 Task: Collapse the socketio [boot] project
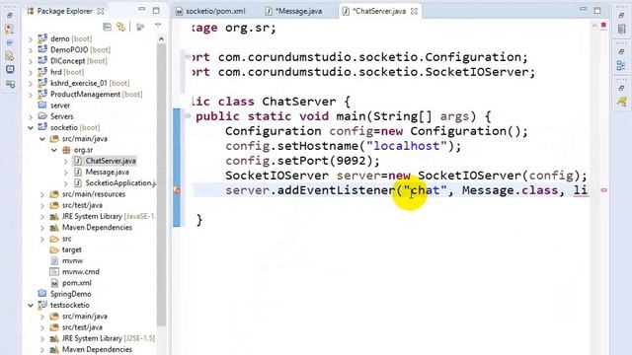(31, 127)
